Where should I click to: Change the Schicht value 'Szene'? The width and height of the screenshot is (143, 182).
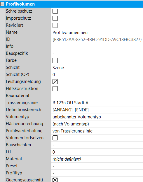(97, 67)
